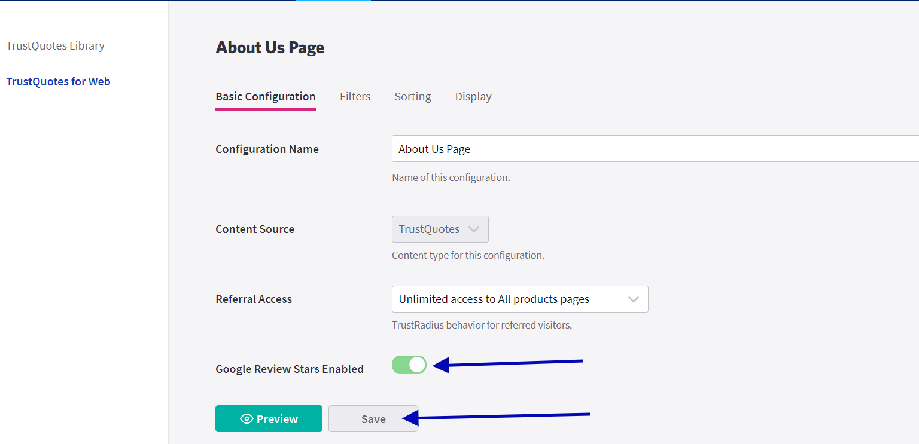Click the Content Source label

click(255, 229)
